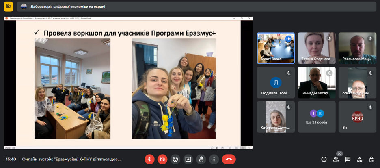The height and width of the screenshot is (168, 380).
Task: Open more options three-dot menu
Action: point(214,159)
